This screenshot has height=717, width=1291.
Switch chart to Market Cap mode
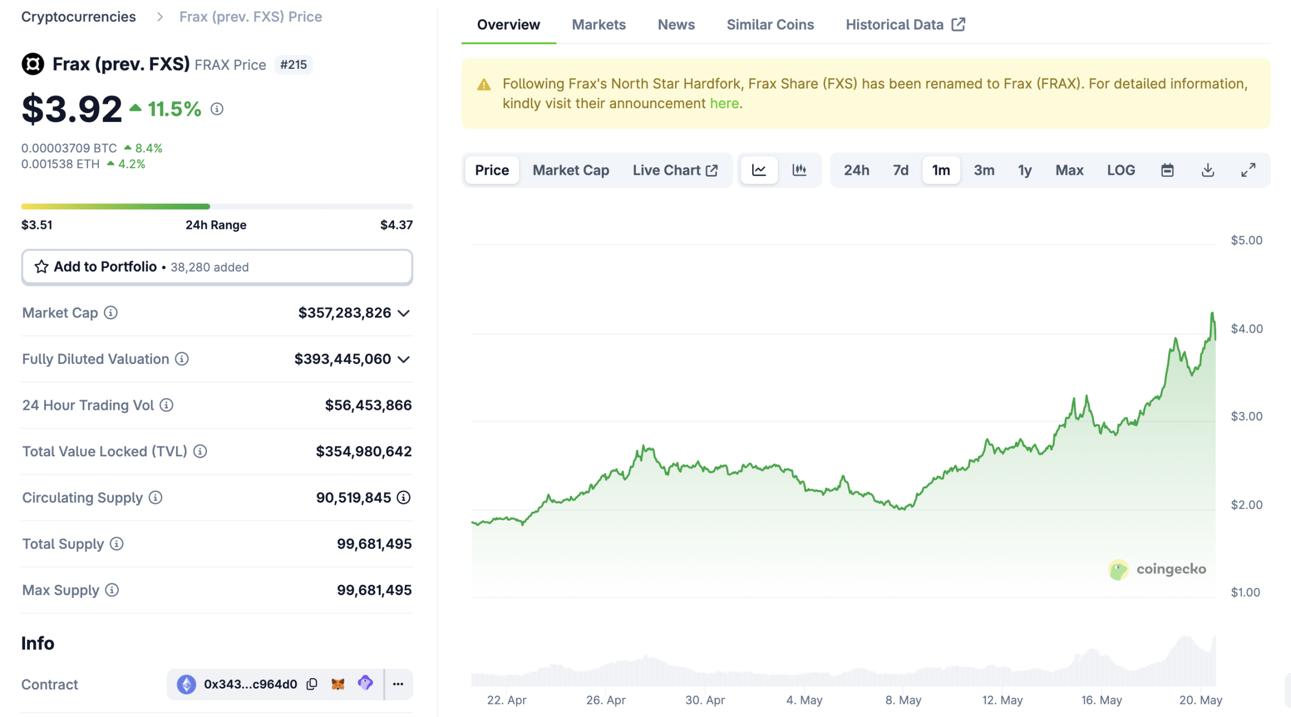(571, 170)
